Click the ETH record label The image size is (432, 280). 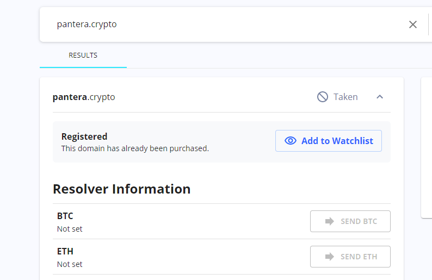click(65, 251)
